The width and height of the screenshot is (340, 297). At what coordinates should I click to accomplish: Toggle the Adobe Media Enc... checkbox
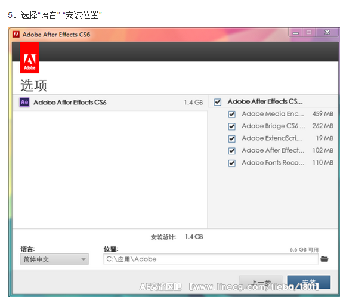coord(232,114)
